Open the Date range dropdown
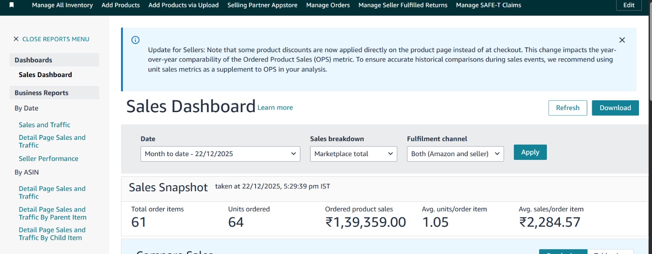The image size is (652, 254). coord(220,154)
